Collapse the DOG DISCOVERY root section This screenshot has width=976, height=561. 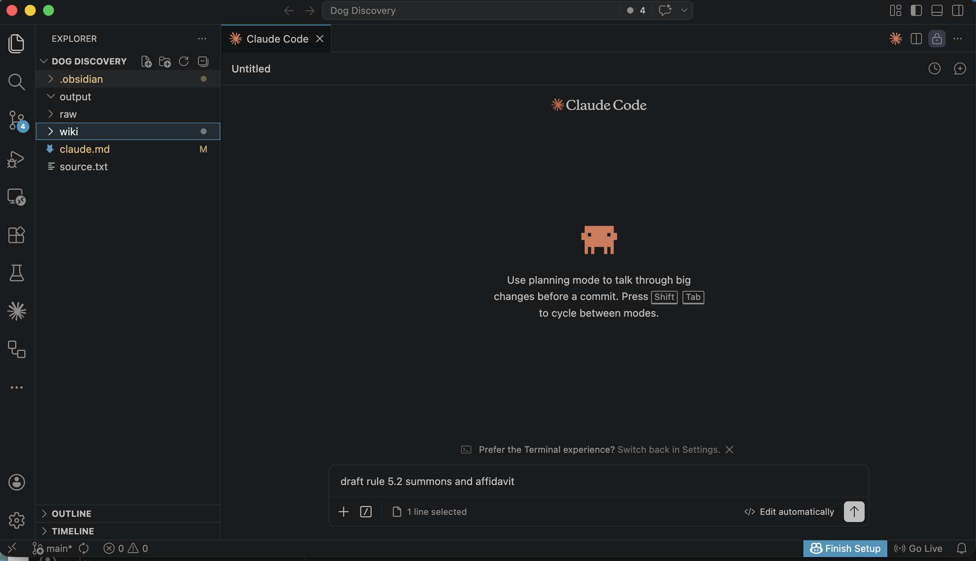click(89, 61)
